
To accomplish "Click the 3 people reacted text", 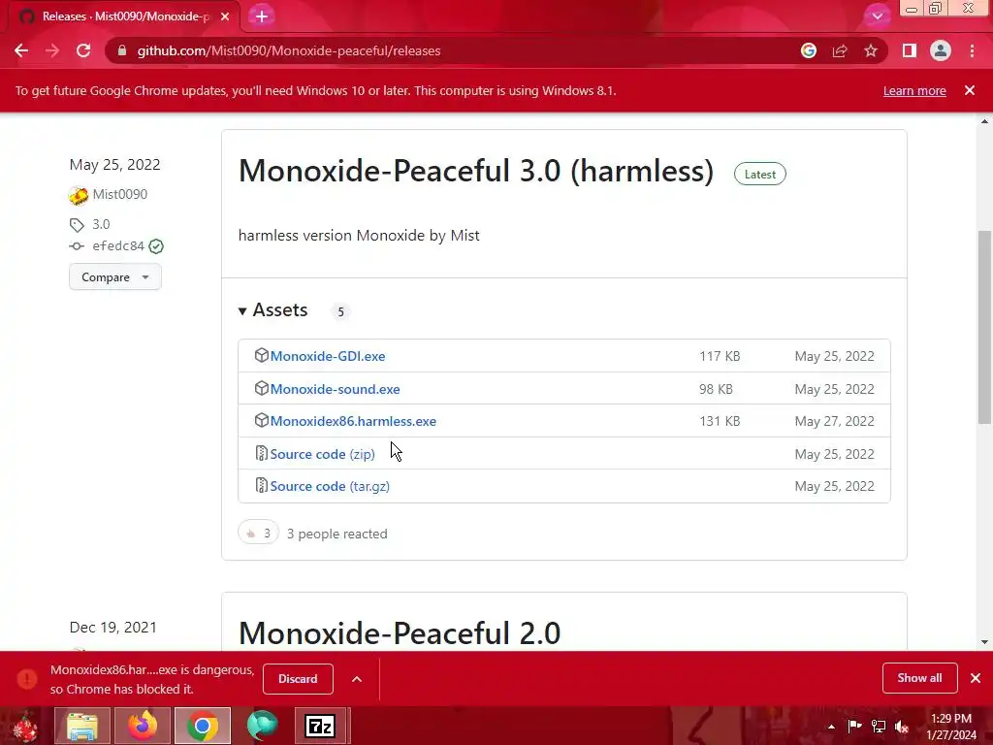I will pyautogui.click(x=336, y=534).
